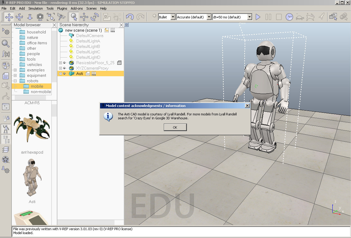The width and height of the screenshot is (351, 238).
Task: Open the scripts dialog icon
Action: tap(6, 76)
